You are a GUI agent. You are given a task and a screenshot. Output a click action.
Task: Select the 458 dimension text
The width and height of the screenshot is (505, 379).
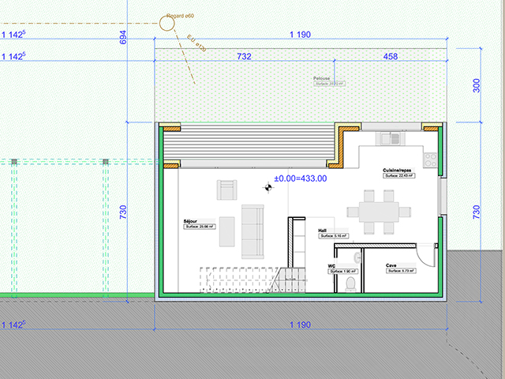[391, 56]
